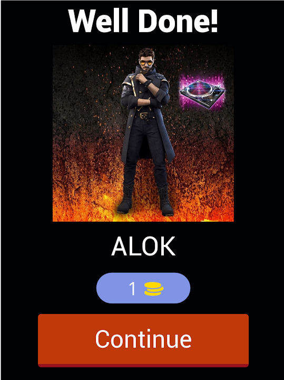Click the DJ turntable skill icon
The image size is (284, 380).
(202, 93)
